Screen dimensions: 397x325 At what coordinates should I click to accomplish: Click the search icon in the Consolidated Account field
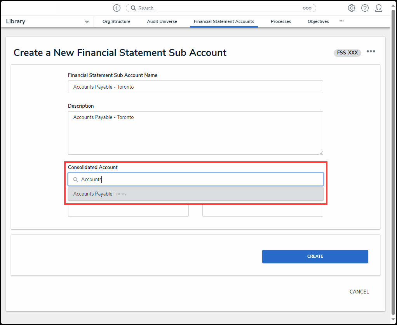(76, 180)
